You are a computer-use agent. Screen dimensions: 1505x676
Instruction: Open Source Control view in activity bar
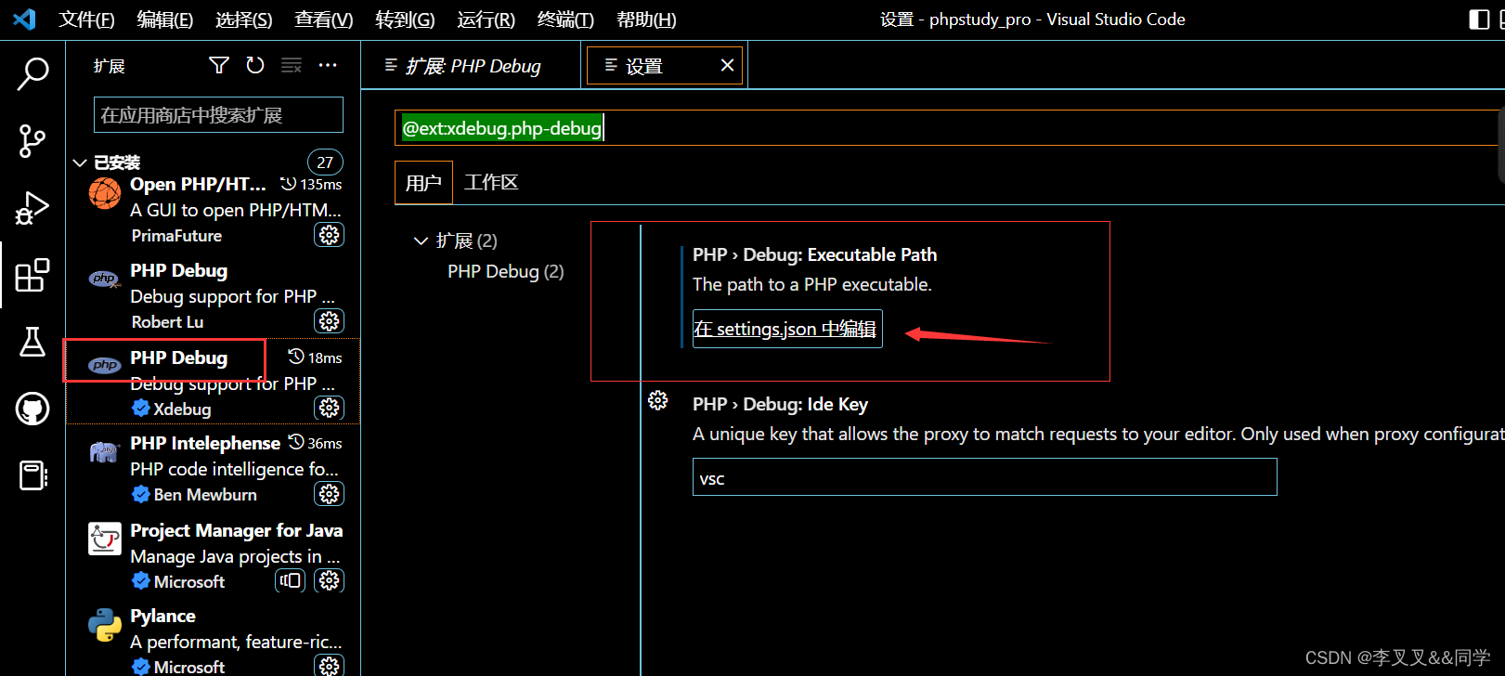pos(32,141)
